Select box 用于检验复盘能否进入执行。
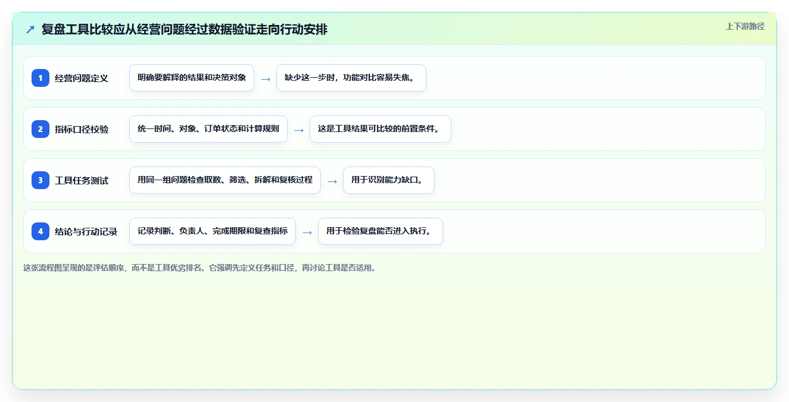Screen dimensions: 789x402 (x=381, y=231)
